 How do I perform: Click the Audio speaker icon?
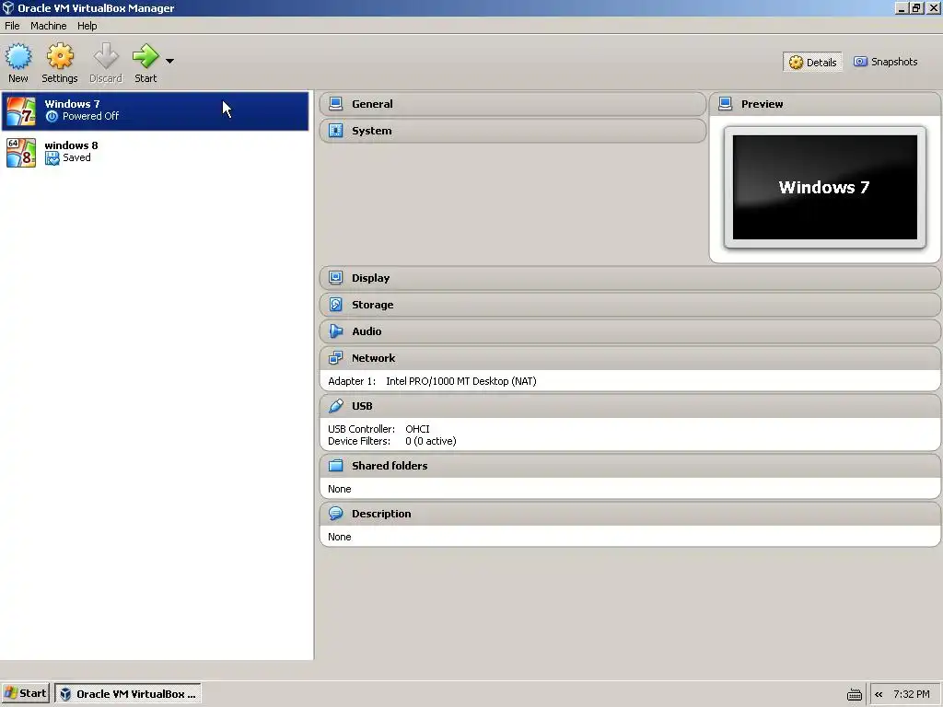pos(335,331)
